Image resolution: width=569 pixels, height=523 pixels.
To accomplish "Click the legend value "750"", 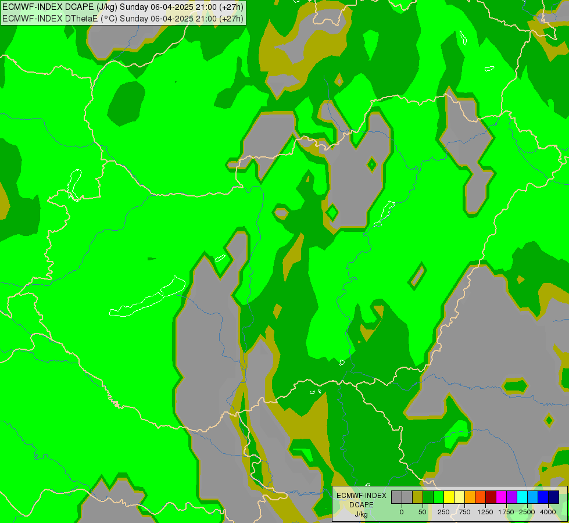I will 464,512.
